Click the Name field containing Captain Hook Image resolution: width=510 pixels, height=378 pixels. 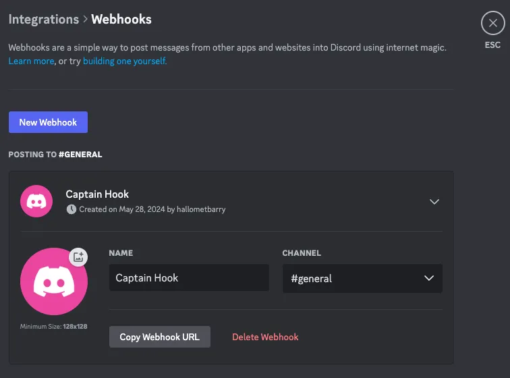[189, 277]
